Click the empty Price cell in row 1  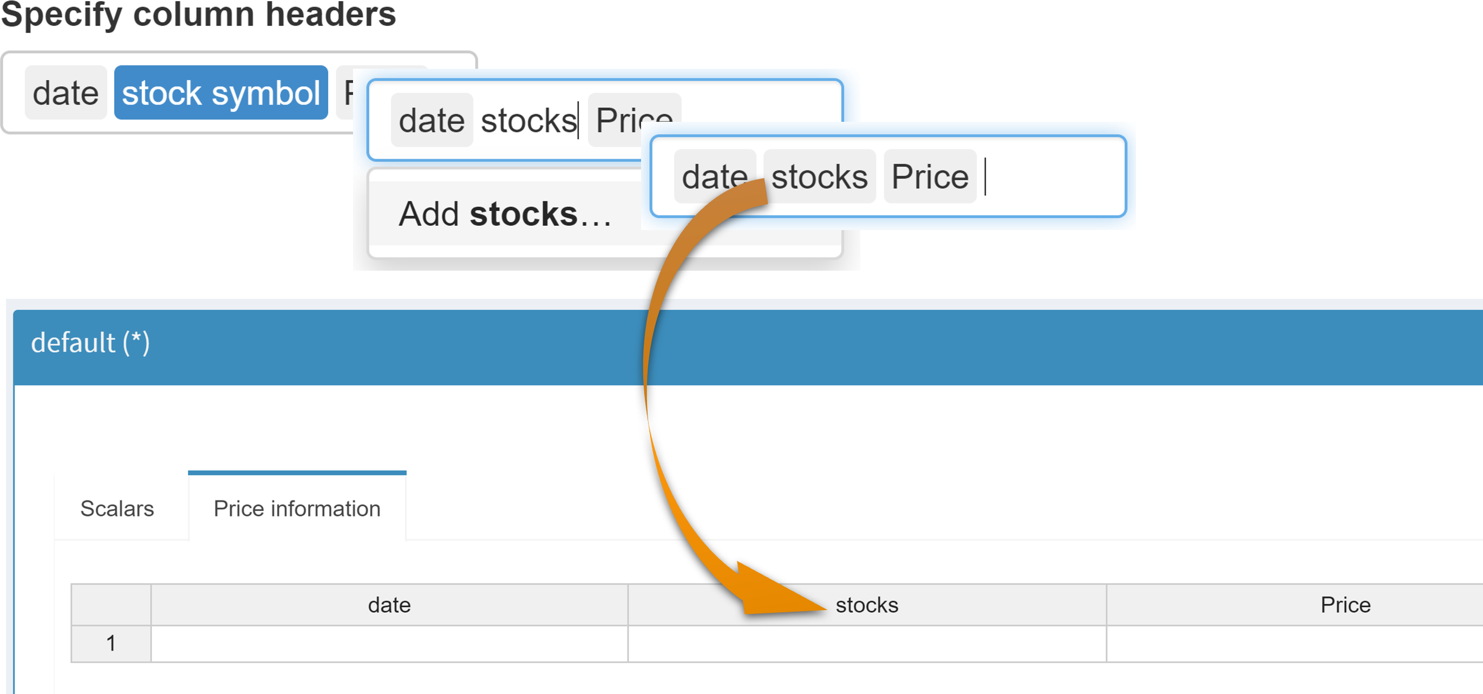[x=1345, y=643]
